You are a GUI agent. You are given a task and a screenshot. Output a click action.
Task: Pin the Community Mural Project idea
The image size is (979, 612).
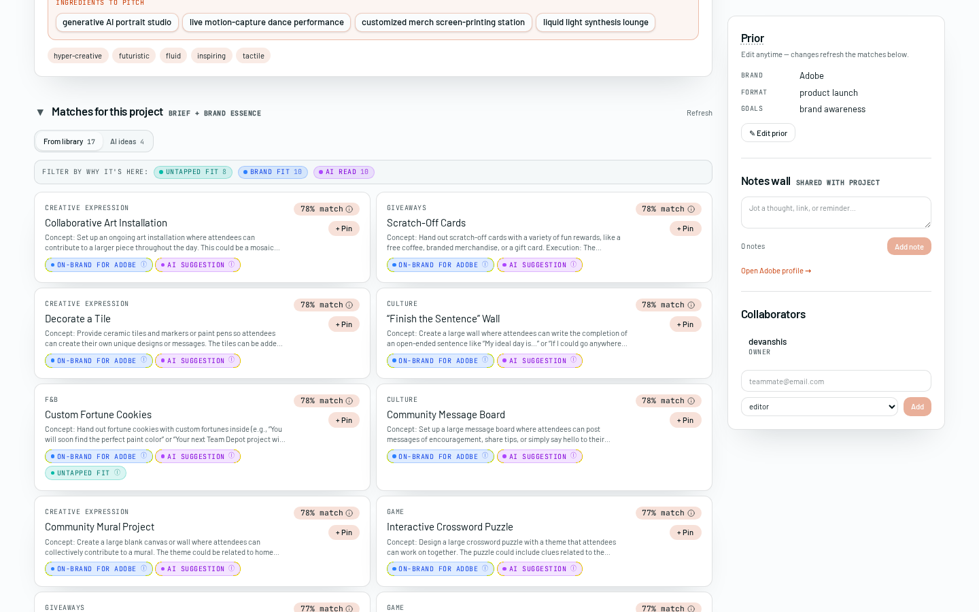(344, 532)
